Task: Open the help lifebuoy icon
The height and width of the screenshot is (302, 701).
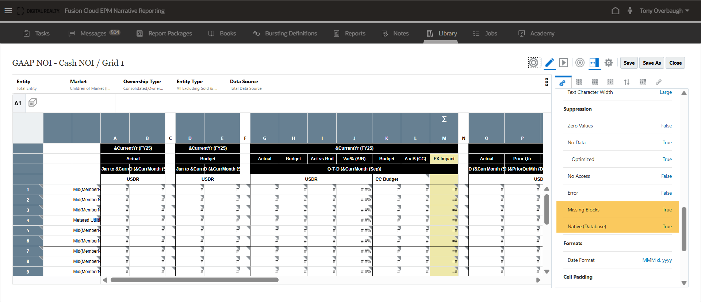Action: click(533, 63)
